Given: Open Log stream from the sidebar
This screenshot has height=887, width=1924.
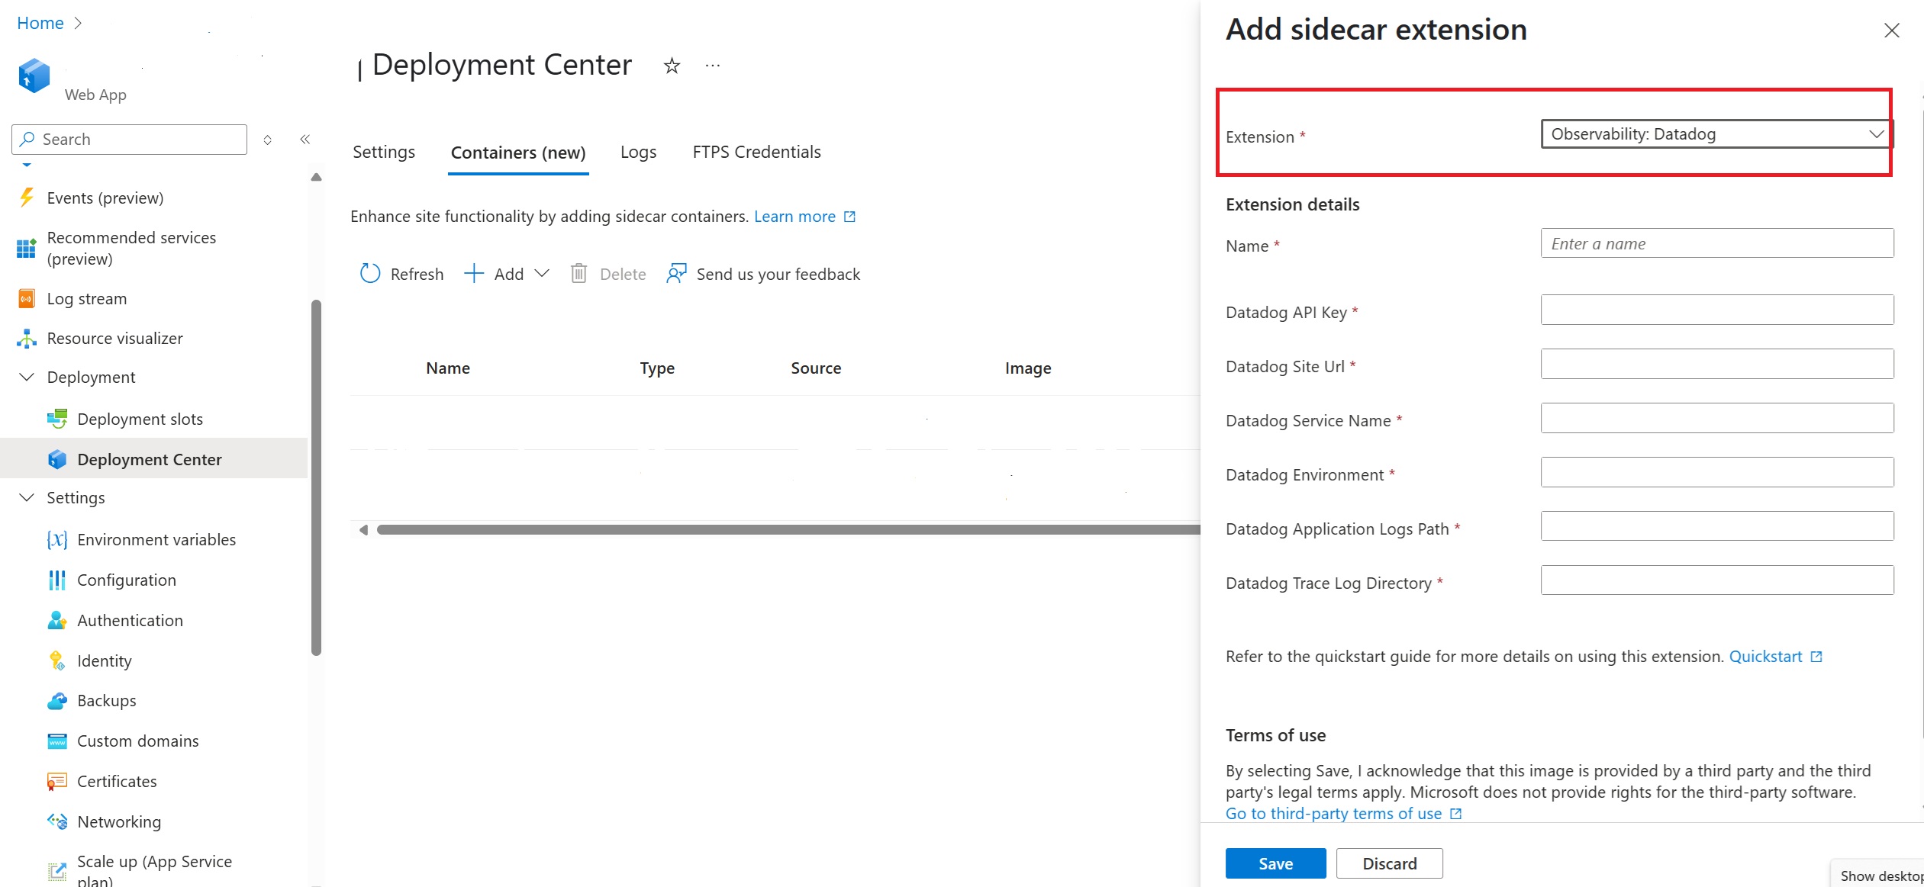Looking at the screenshot, I should 86,299.
